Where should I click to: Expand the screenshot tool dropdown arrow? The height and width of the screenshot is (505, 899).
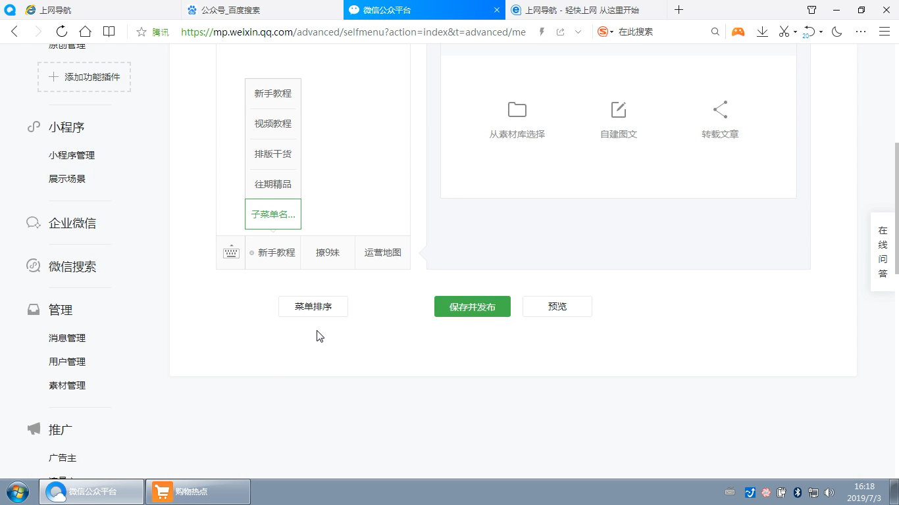(x=795, y=32)
